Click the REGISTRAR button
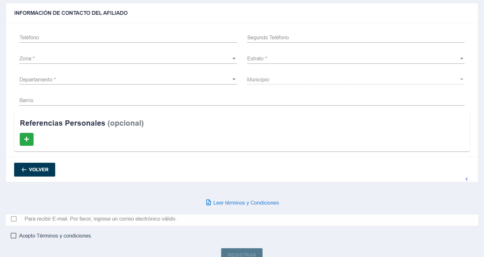Viewport: 484px width, 257px height. point(242,253)
